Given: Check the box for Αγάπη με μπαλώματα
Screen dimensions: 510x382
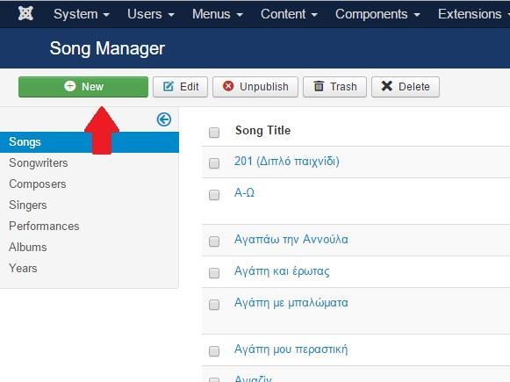Looking at the screenshot, I should click(x=214, y=305).
